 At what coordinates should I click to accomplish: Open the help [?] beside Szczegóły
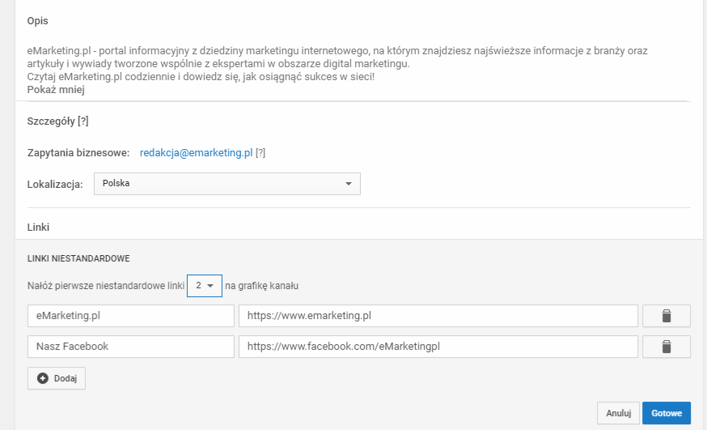(x=82, y=122)
